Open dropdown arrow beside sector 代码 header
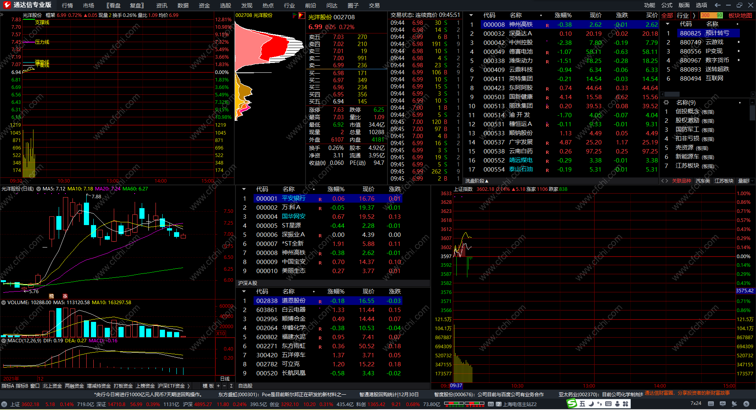Viewport: 756px width, 410px height. (x=667, y=24)
